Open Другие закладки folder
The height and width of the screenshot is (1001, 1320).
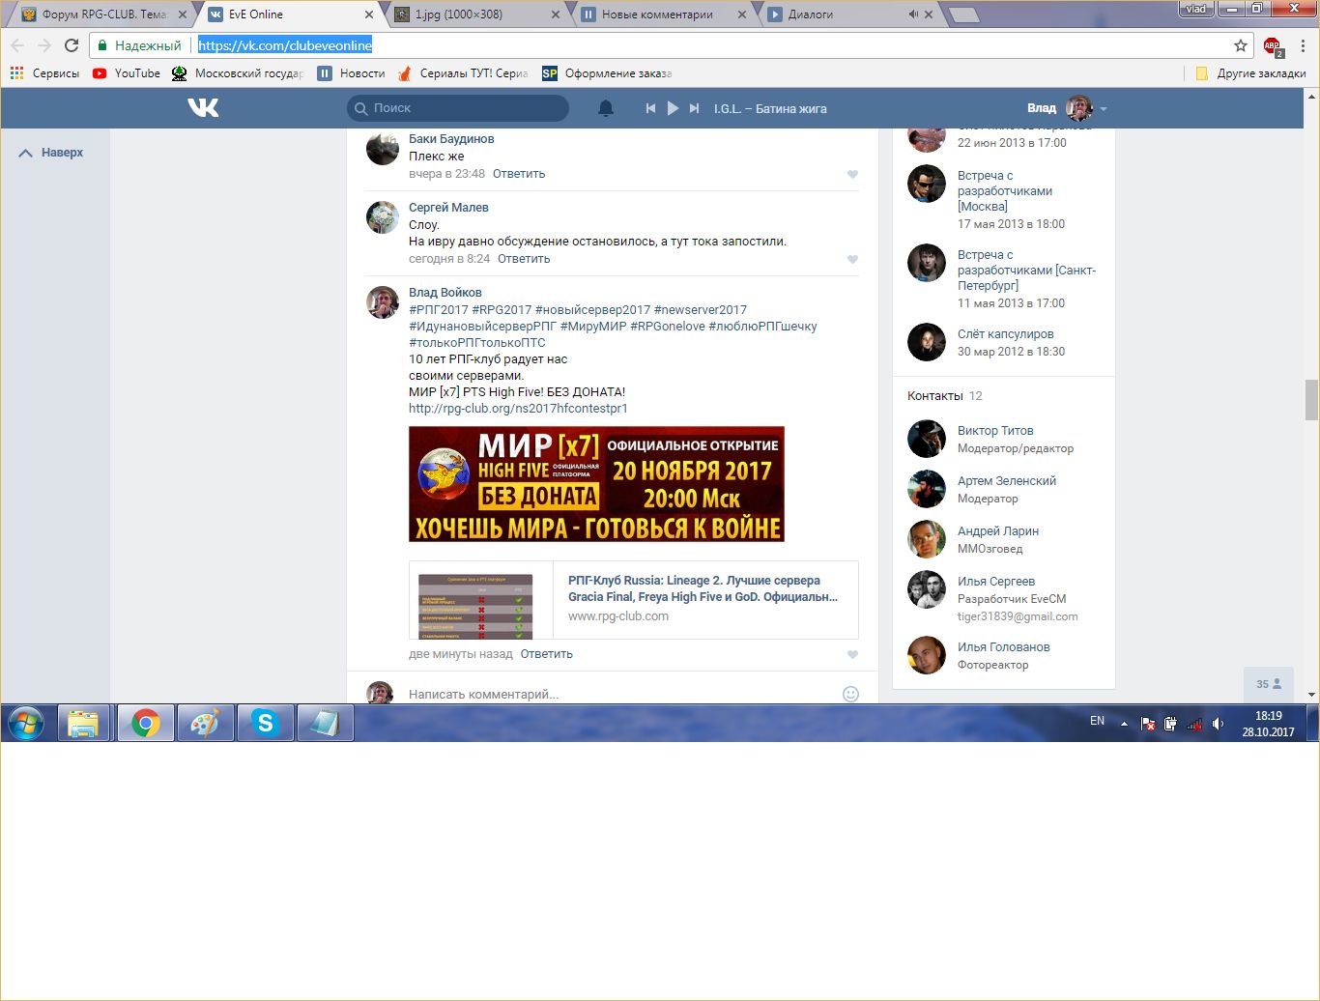[1250, 73]
